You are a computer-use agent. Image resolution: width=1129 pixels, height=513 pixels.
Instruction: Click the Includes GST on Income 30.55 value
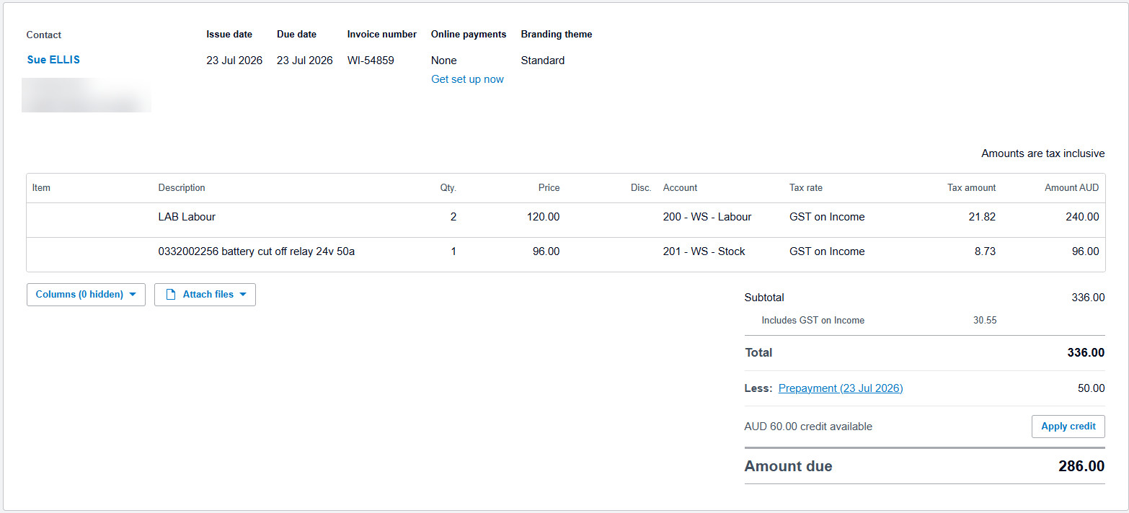[x=985, y=321]
